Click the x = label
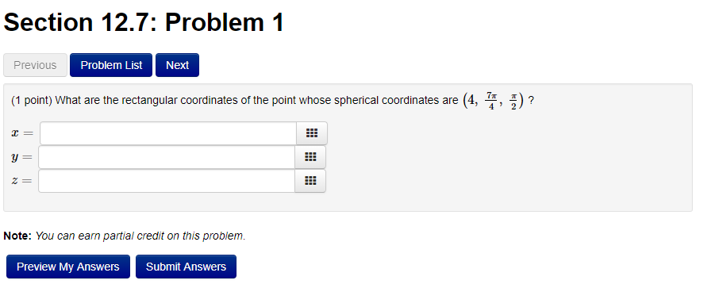This screenshot has height=288, width=723. [22, 133]
